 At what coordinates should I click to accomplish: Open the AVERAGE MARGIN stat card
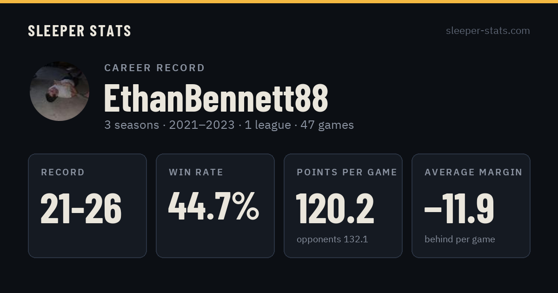tap(471, 206)
